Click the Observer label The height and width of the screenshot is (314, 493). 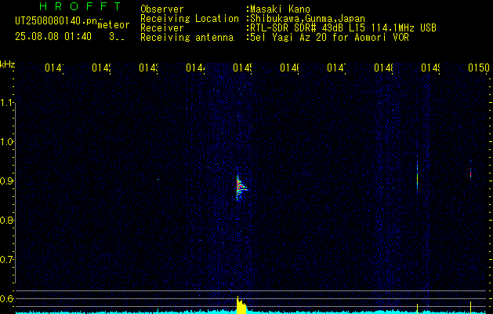pos(162,9)
